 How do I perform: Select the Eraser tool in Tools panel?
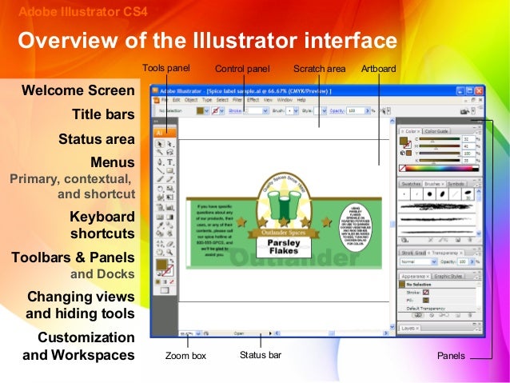pyautogui.click(x=169, y=244)
